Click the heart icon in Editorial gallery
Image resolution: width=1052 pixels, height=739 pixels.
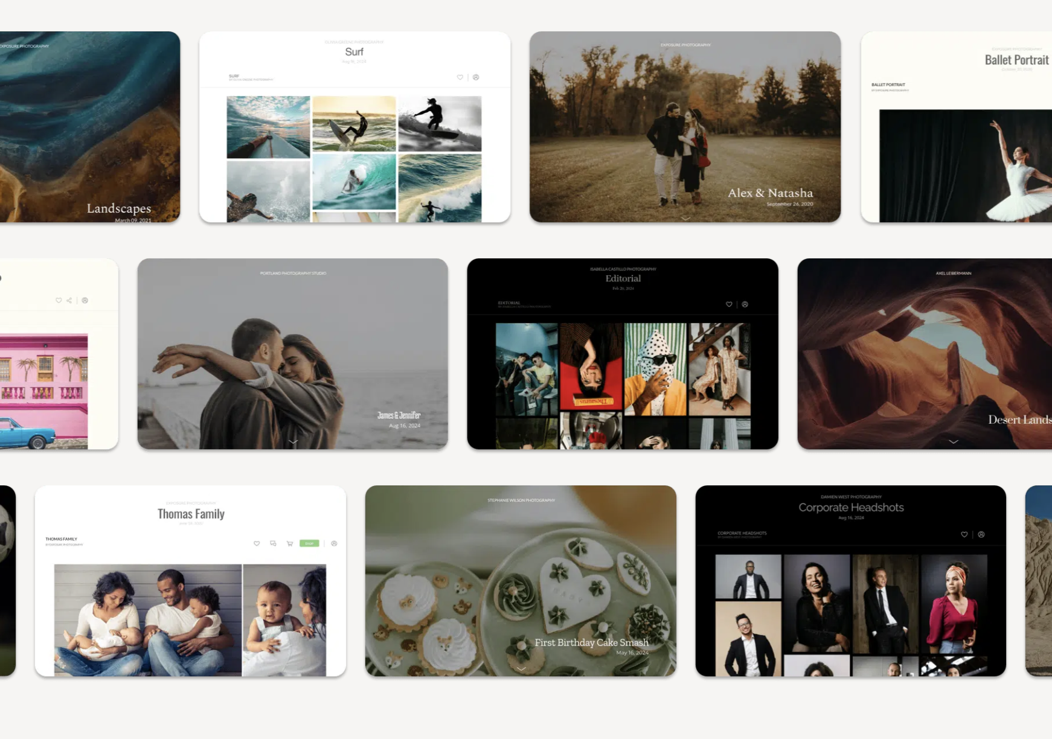tap(729, 304)
